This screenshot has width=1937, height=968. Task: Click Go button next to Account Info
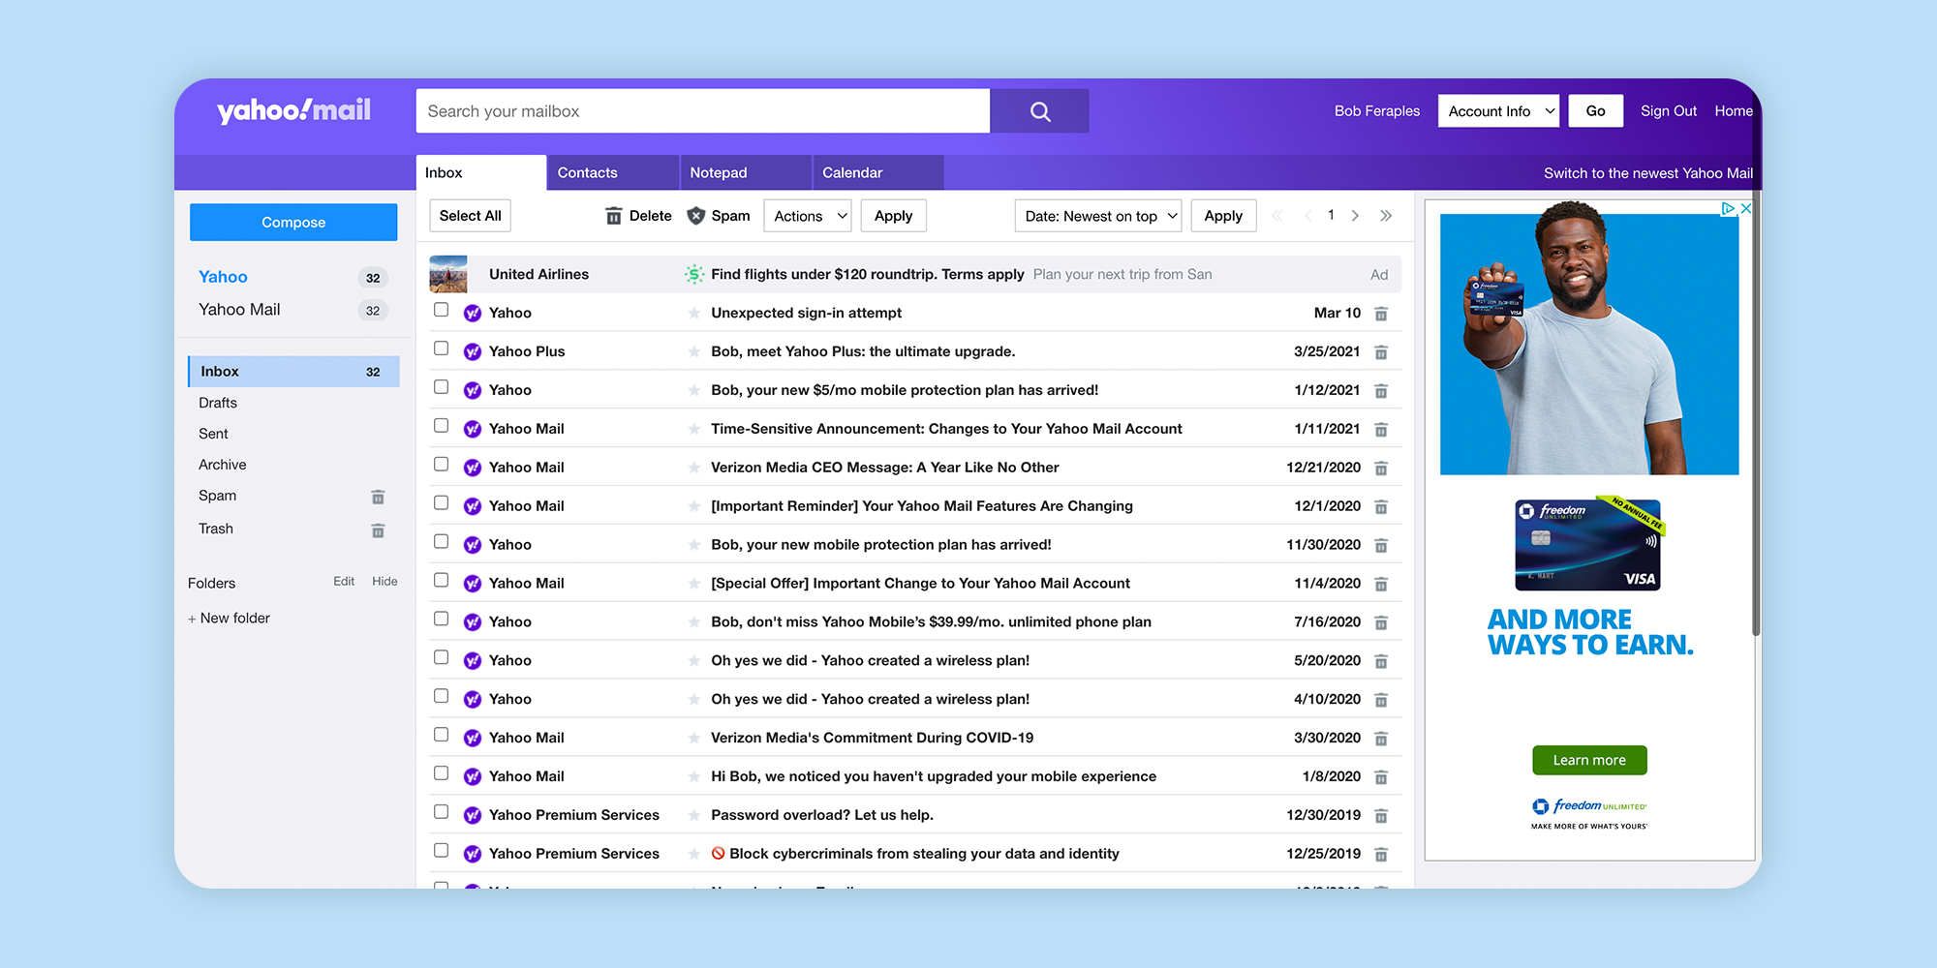1595,111
